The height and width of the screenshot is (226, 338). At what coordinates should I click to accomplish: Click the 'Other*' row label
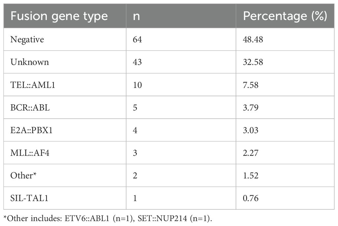pyautogui.click(x=23, y=175)
